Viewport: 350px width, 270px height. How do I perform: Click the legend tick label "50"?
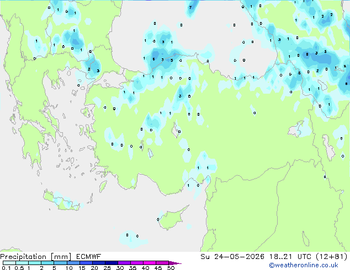(x=171, y=268)
